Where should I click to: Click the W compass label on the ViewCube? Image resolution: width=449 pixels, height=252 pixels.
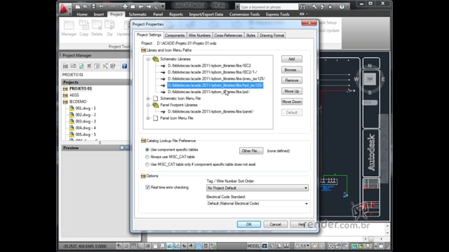pyautogui.click(x=356, y=79)
